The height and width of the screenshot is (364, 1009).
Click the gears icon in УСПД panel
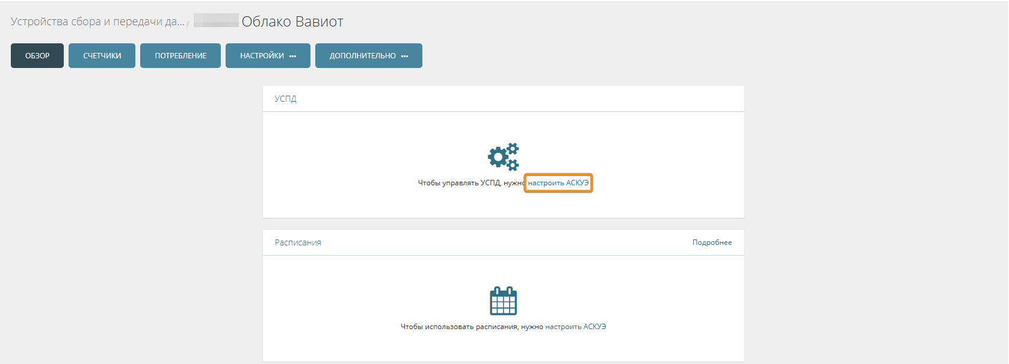503,156
